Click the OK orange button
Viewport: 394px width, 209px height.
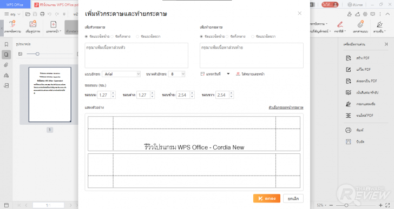coord(267,198)
